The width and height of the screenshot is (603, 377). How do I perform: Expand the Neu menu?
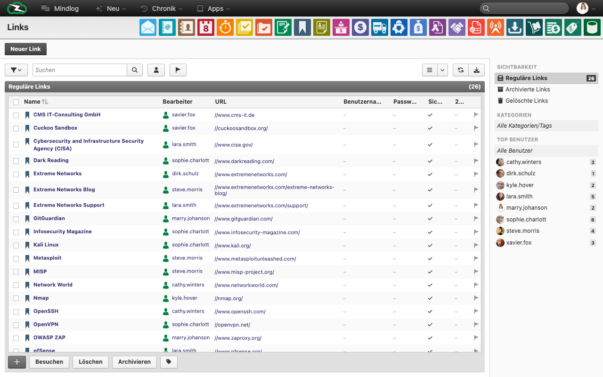point(111,8)
